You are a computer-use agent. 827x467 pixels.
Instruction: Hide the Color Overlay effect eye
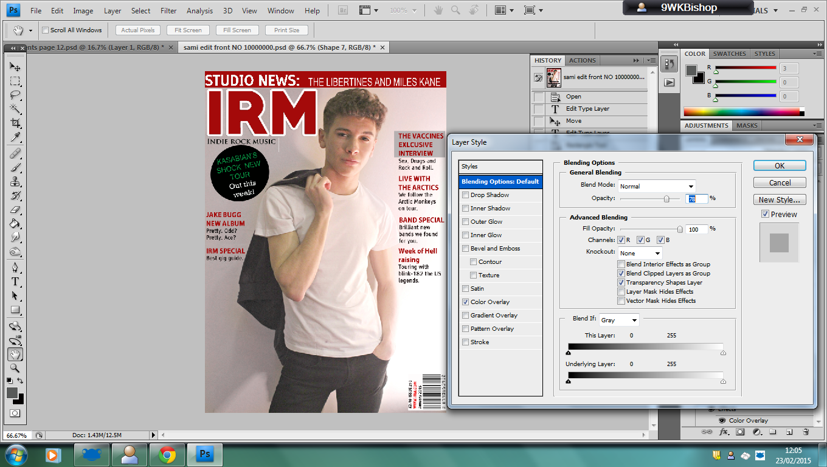tap(722, 420)
